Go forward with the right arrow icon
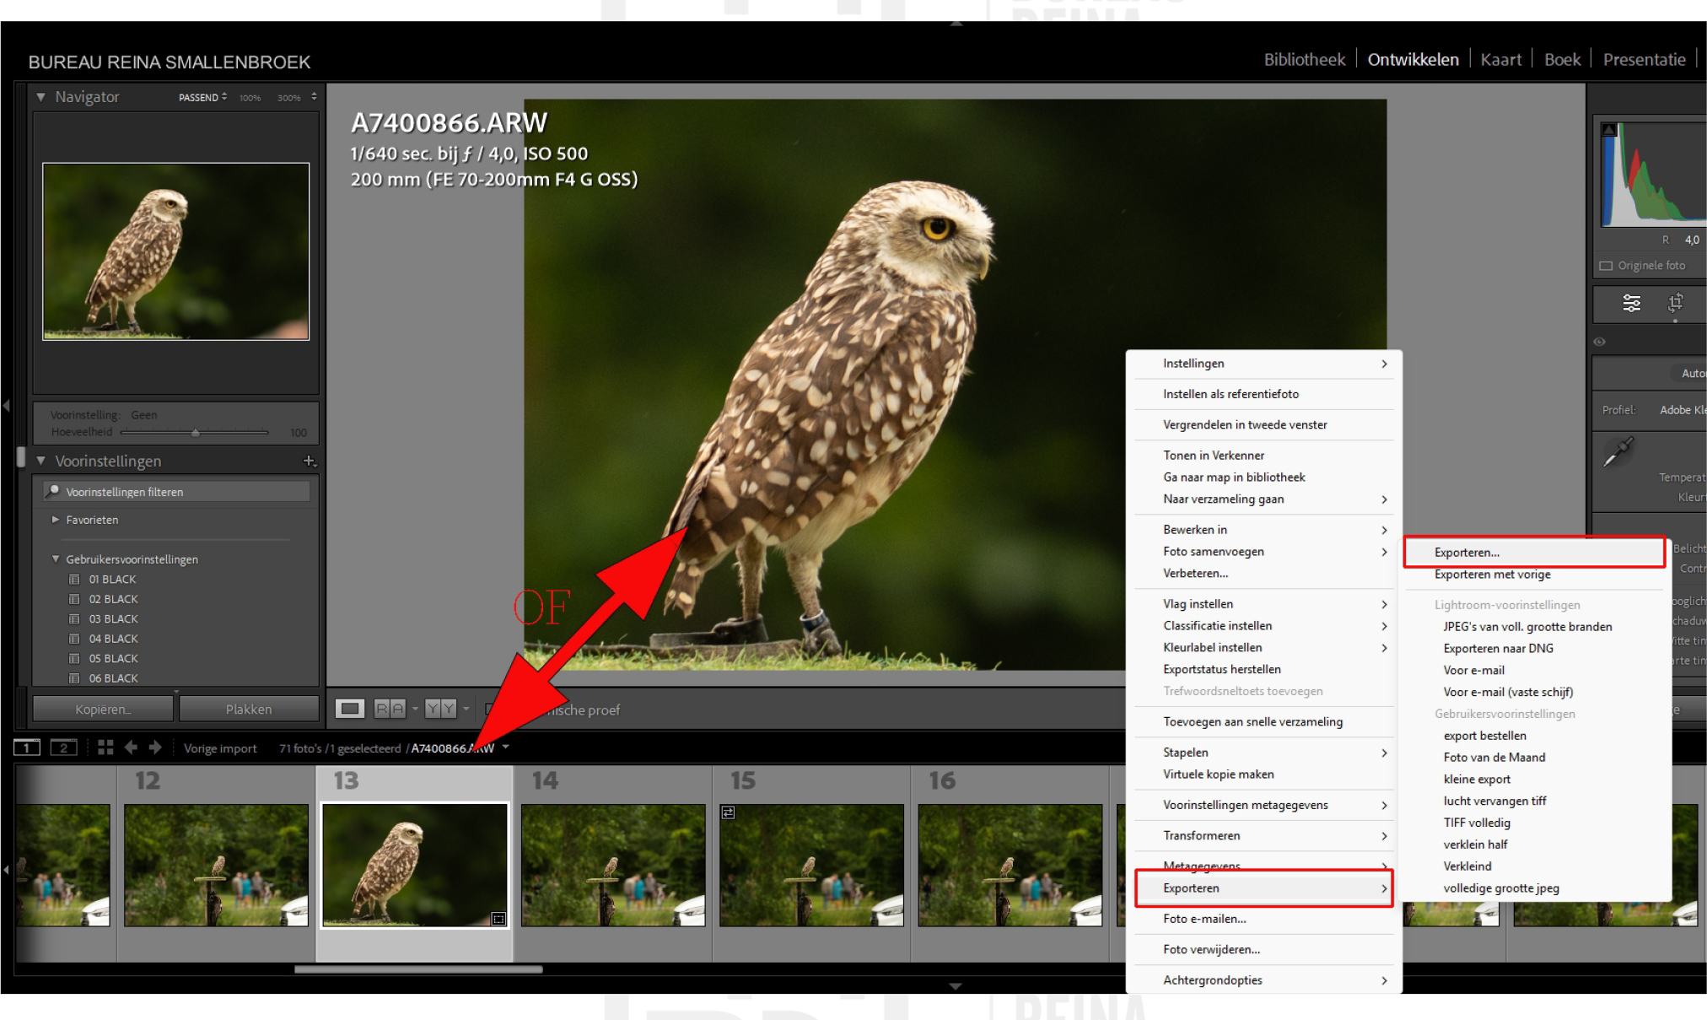This screenshot has width=1707, height=1020. pyautogui.click(x=155, y=747)
